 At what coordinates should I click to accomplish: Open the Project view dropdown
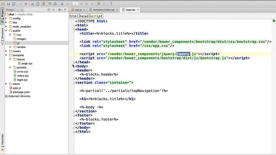pyautogui.click(x=14, y=9)
